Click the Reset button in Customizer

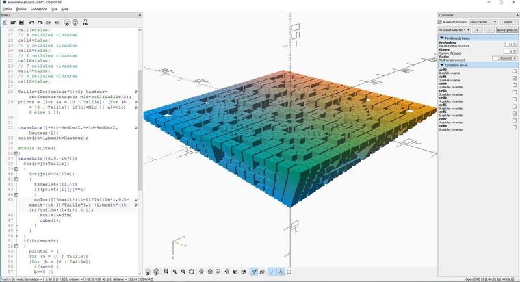pos(508,22)
